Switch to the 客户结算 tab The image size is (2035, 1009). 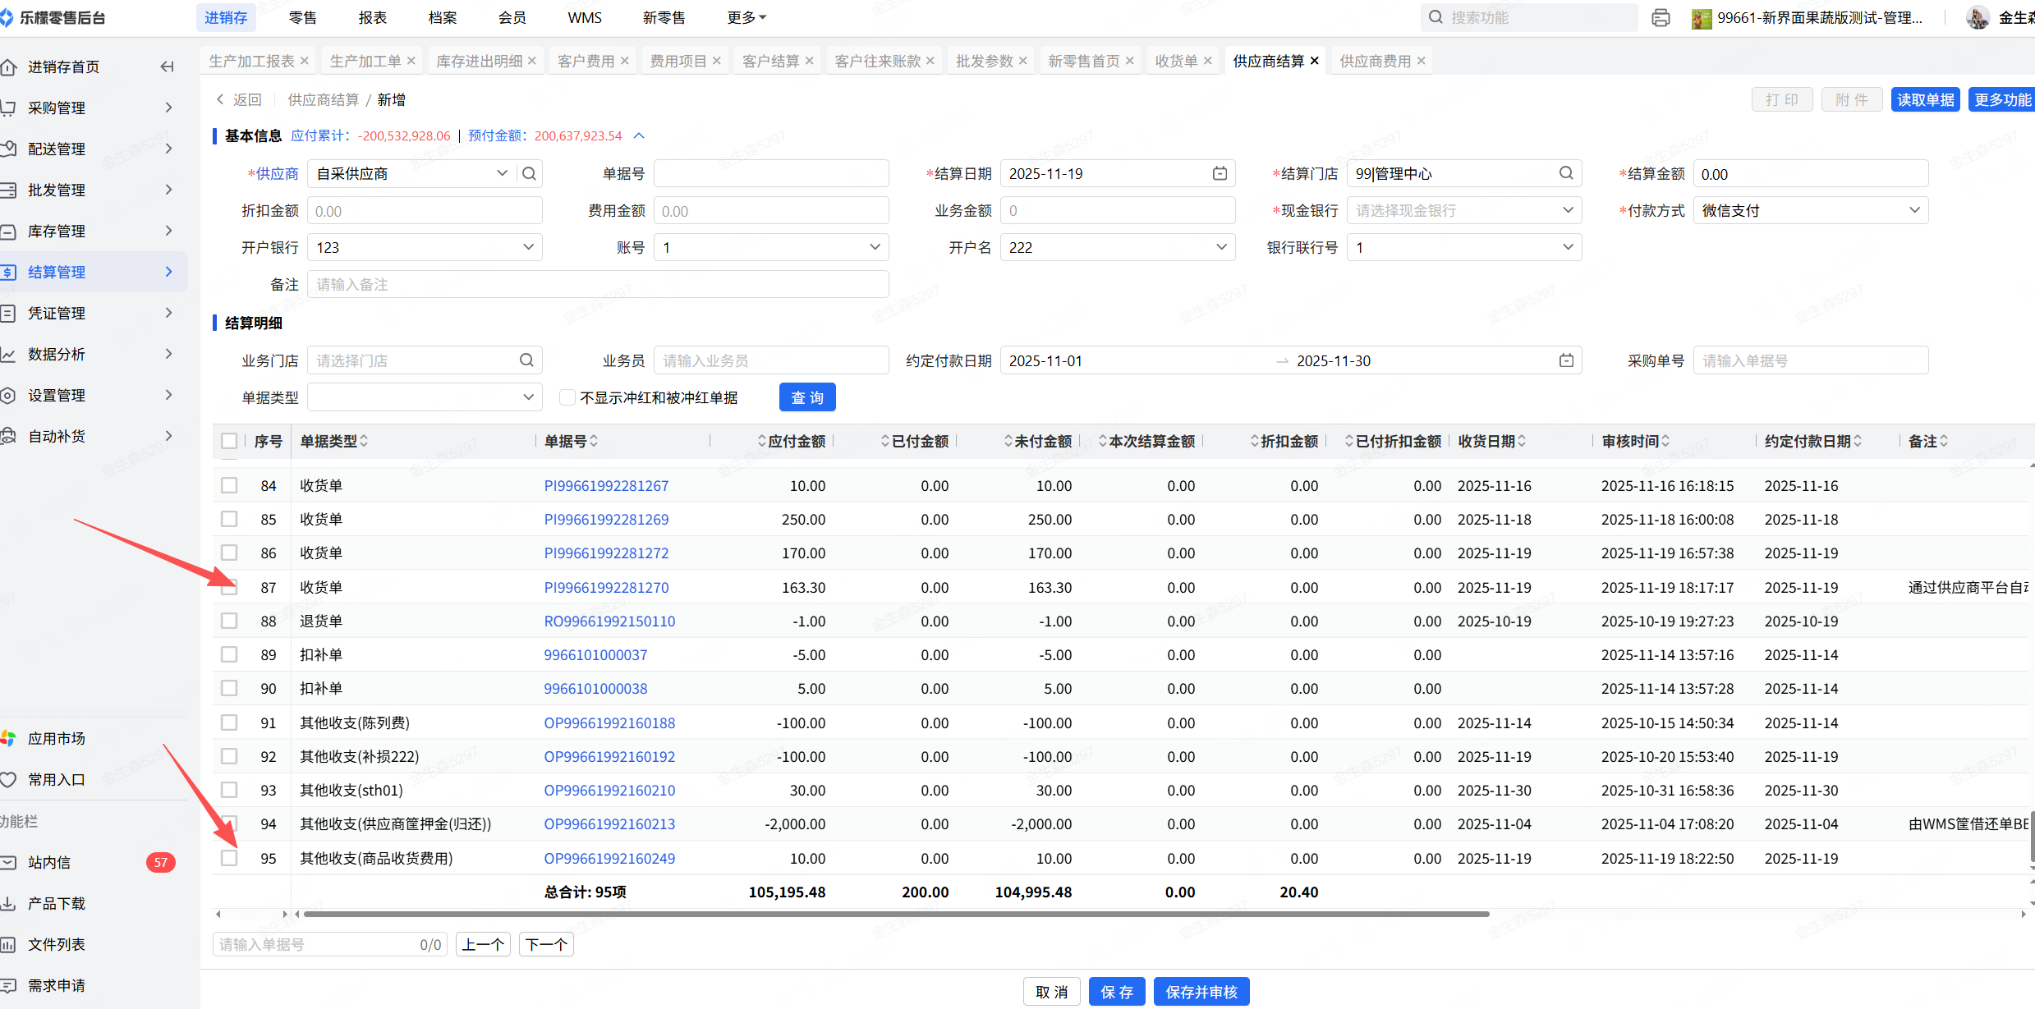[770, 61]
